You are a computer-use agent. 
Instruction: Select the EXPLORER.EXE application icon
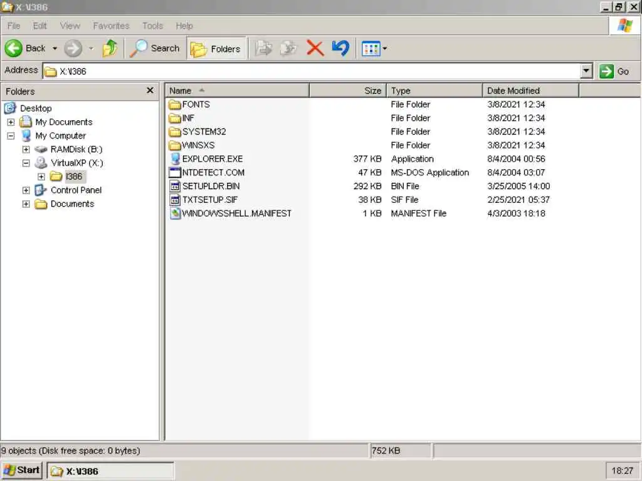(x=175, y=158)
